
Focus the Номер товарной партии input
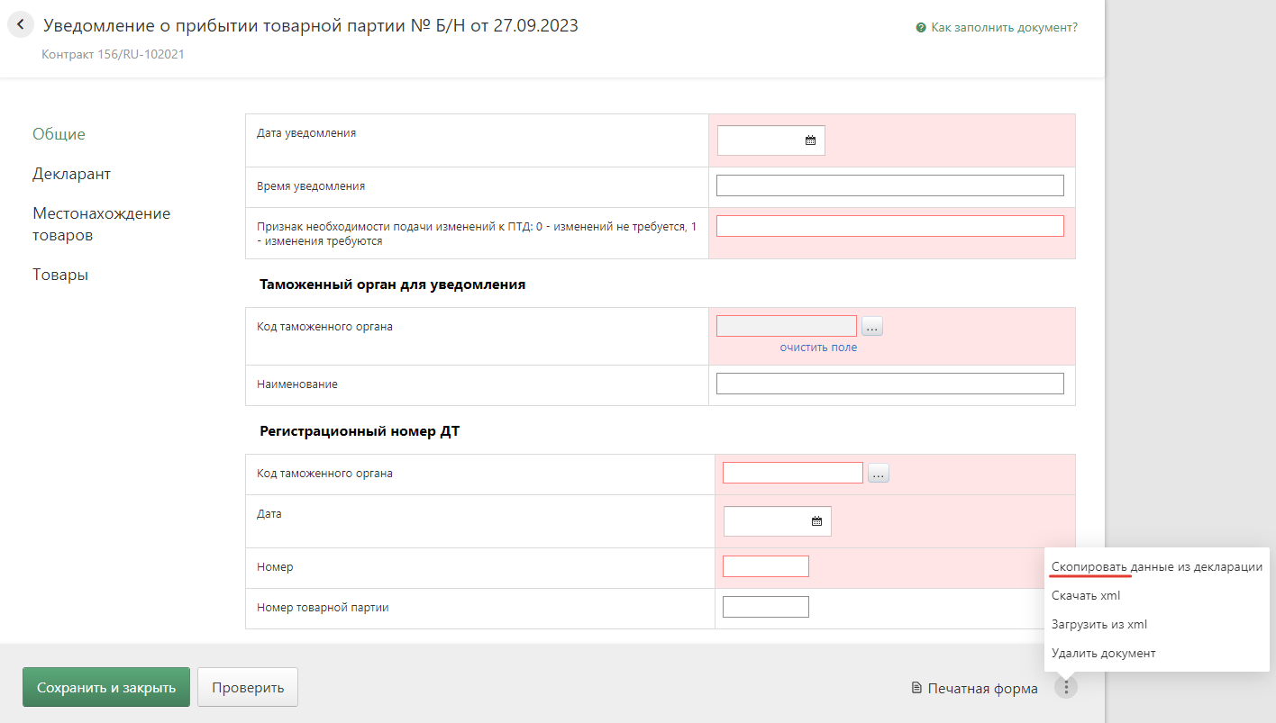[x=766, y=607]
